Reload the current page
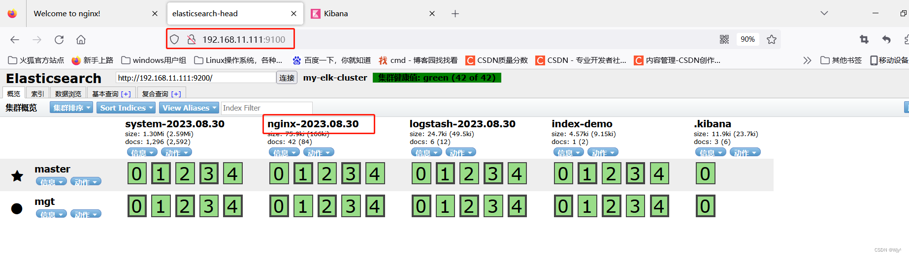This screenshot has width=909, height=257. coord(59,39)
